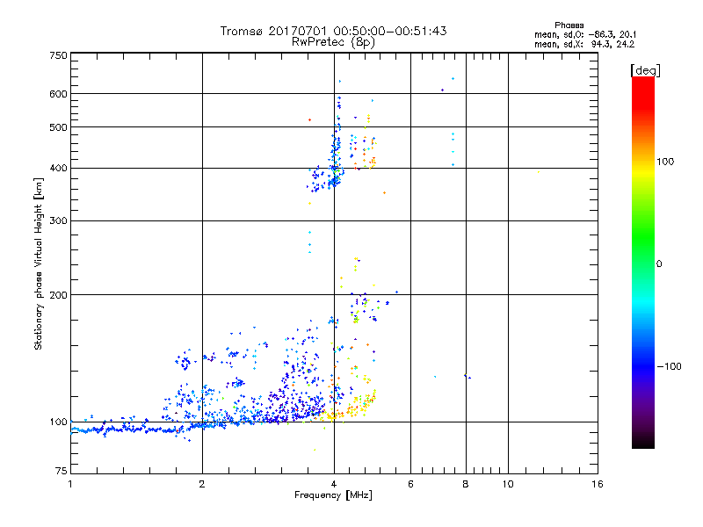Click the subtitle 'RwPretec (8p)'
The image size is (703, 527).
click(333, 42)
